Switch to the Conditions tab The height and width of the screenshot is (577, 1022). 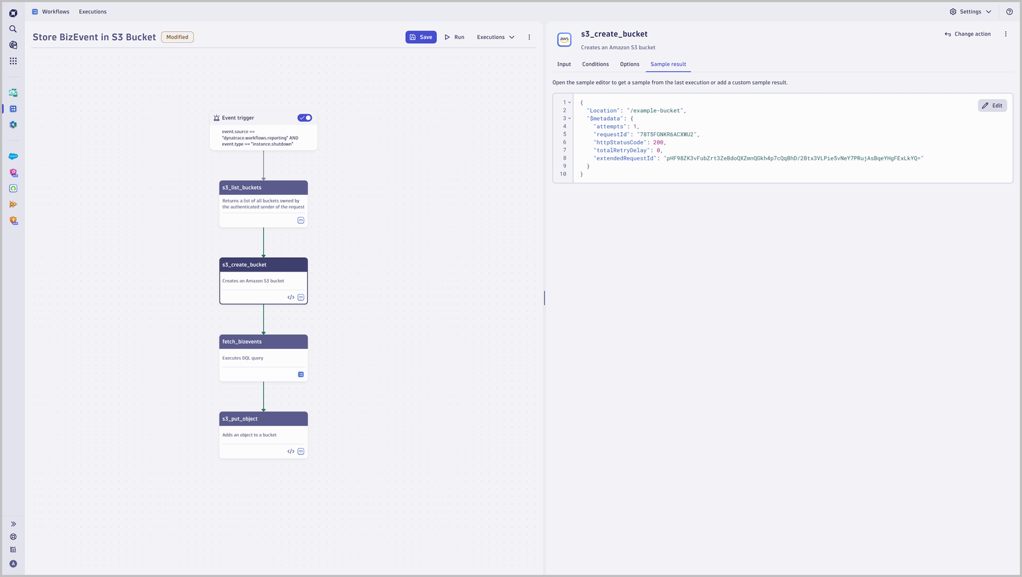pyautogui.click(x=595, y=64)
